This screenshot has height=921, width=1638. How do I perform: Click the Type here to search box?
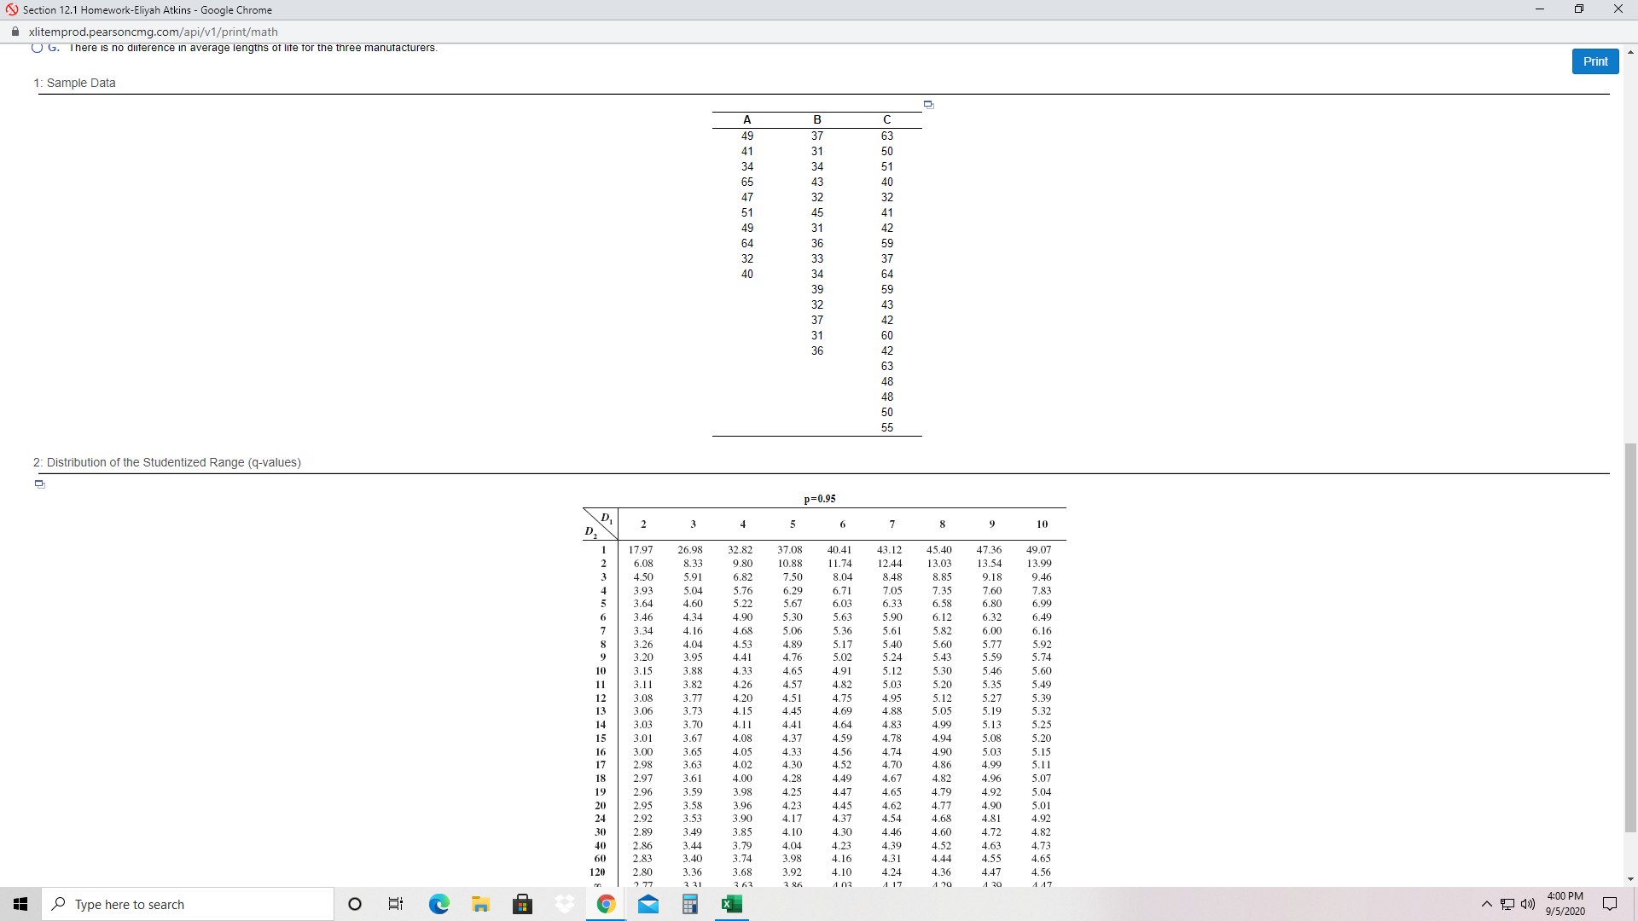pyautogui.click(x=188, y=904)
